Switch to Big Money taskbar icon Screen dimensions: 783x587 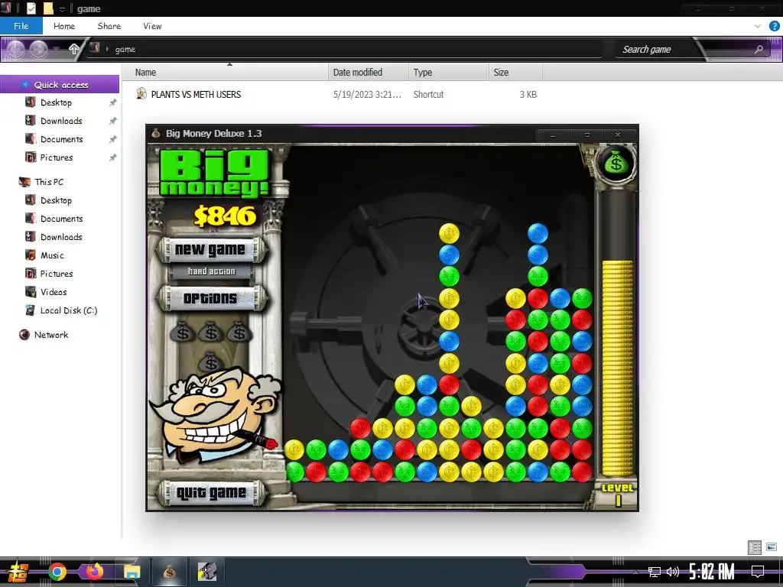click(169, 572)
